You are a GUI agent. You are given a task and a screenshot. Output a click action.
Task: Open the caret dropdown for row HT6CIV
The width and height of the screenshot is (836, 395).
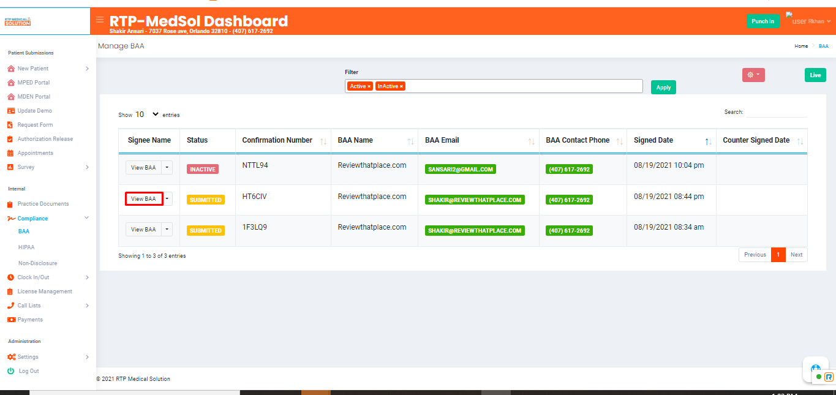click(x=167, y=198)
